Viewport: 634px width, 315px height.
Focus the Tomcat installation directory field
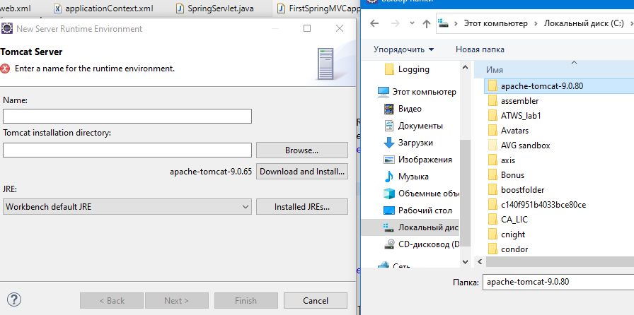pos(127,150)
